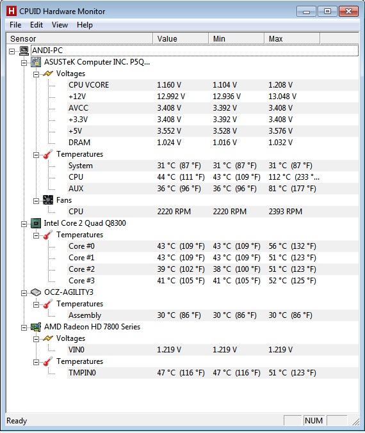Click the Ready status bar text

pyautogui.click(x=17, y=421)
